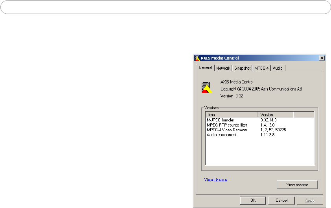Close the AXIS Media Control dialog
This screenshot has height=208, width=331.
[322, 58]
